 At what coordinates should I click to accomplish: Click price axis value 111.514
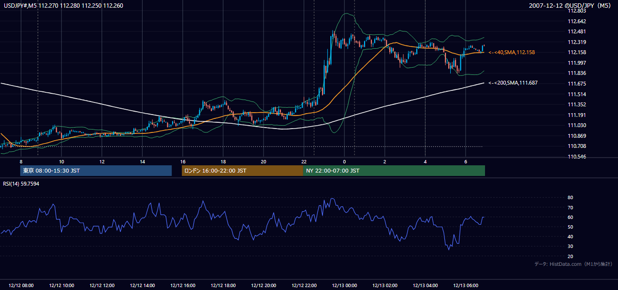[x=577, y=94]
